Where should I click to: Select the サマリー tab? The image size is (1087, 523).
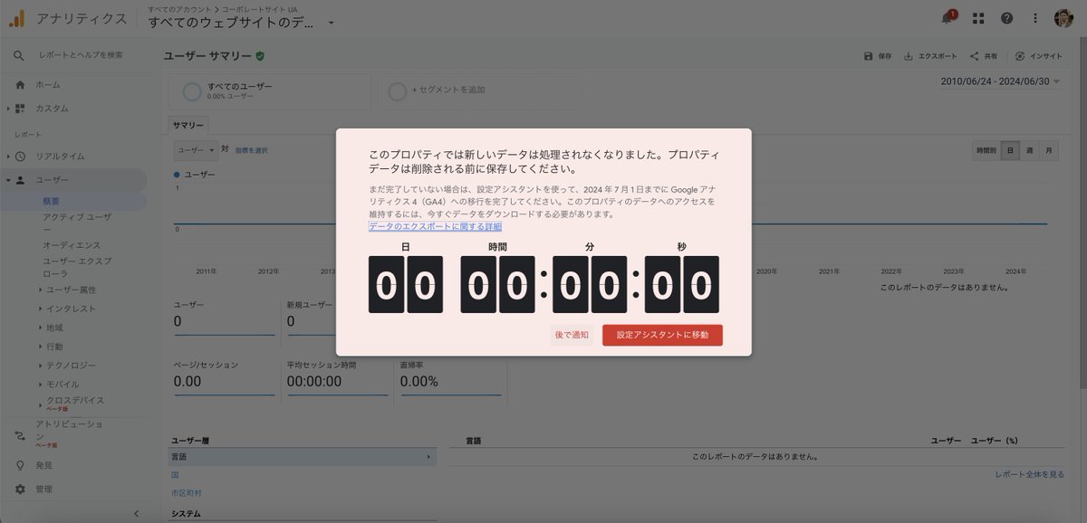coord(188,125)
